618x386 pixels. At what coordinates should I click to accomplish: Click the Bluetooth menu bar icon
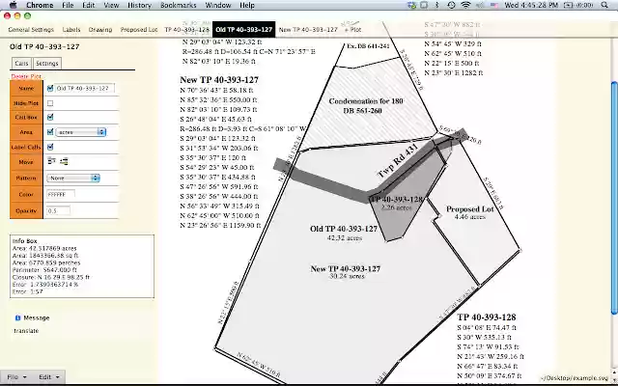[436, 5]
